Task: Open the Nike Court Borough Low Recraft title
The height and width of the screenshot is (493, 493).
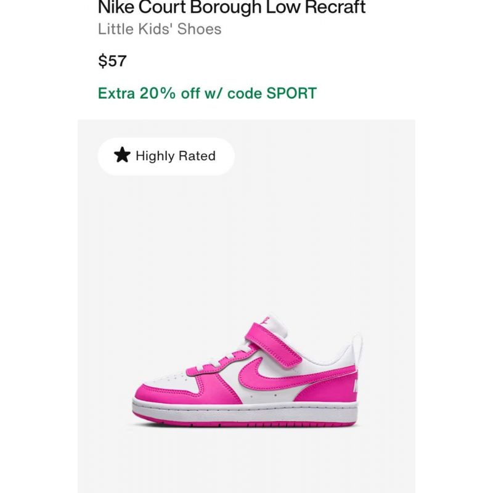Action: (232, 7)
